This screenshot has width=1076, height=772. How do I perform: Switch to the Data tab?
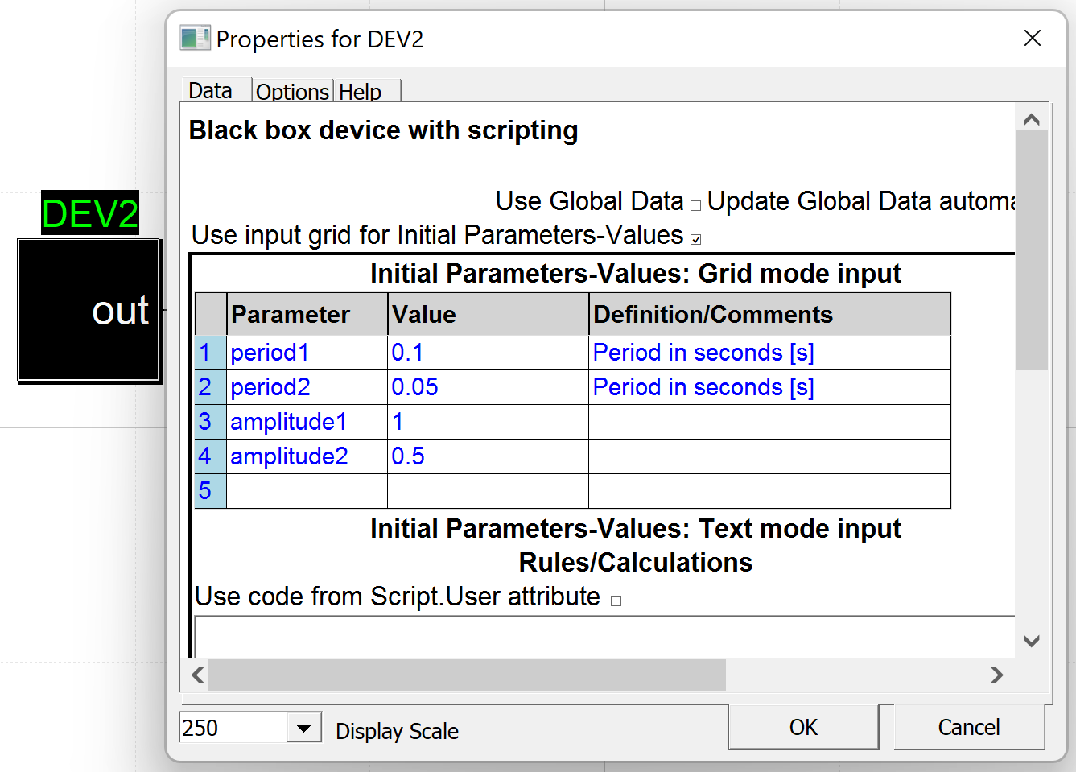(211, 91)
